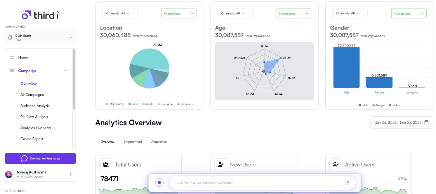Click the New Users add-person icon

(x=221, y=165)
